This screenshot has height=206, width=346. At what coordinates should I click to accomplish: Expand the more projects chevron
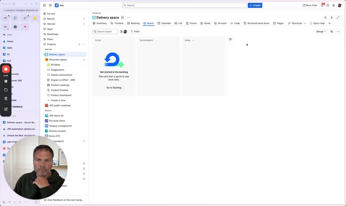(x=84, y=141)
